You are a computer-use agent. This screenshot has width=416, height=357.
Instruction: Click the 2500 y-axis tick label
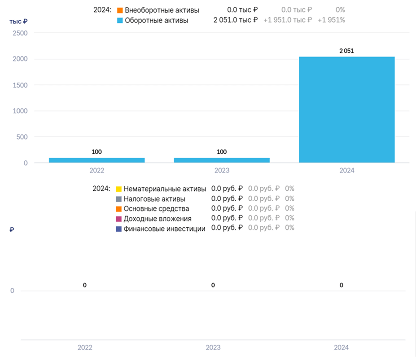coord(20,33)
